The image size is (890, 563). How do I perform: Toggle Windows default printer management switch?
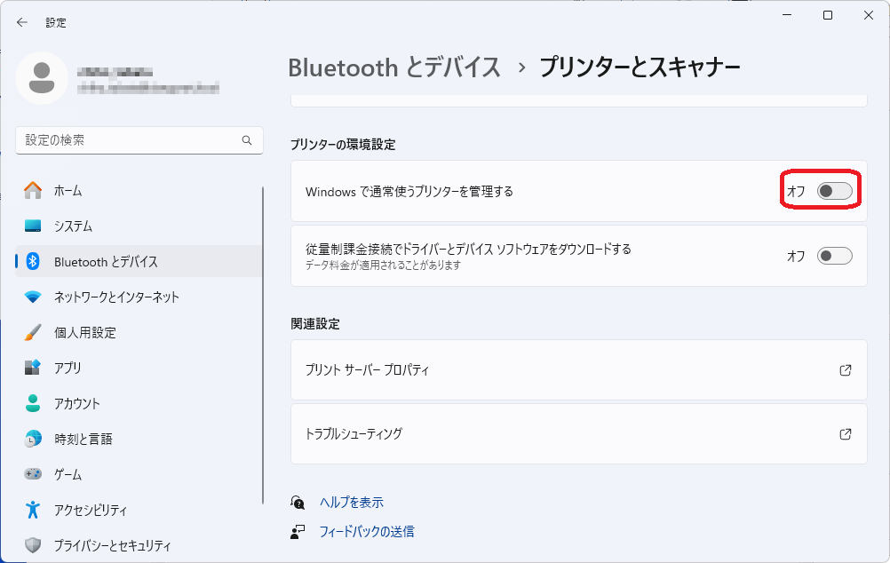(x=834, y=191)
